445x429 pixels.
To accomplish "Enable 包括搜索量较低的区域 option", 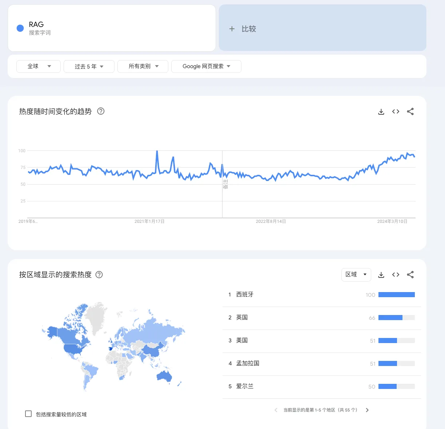I will click(x=28, y=413).
